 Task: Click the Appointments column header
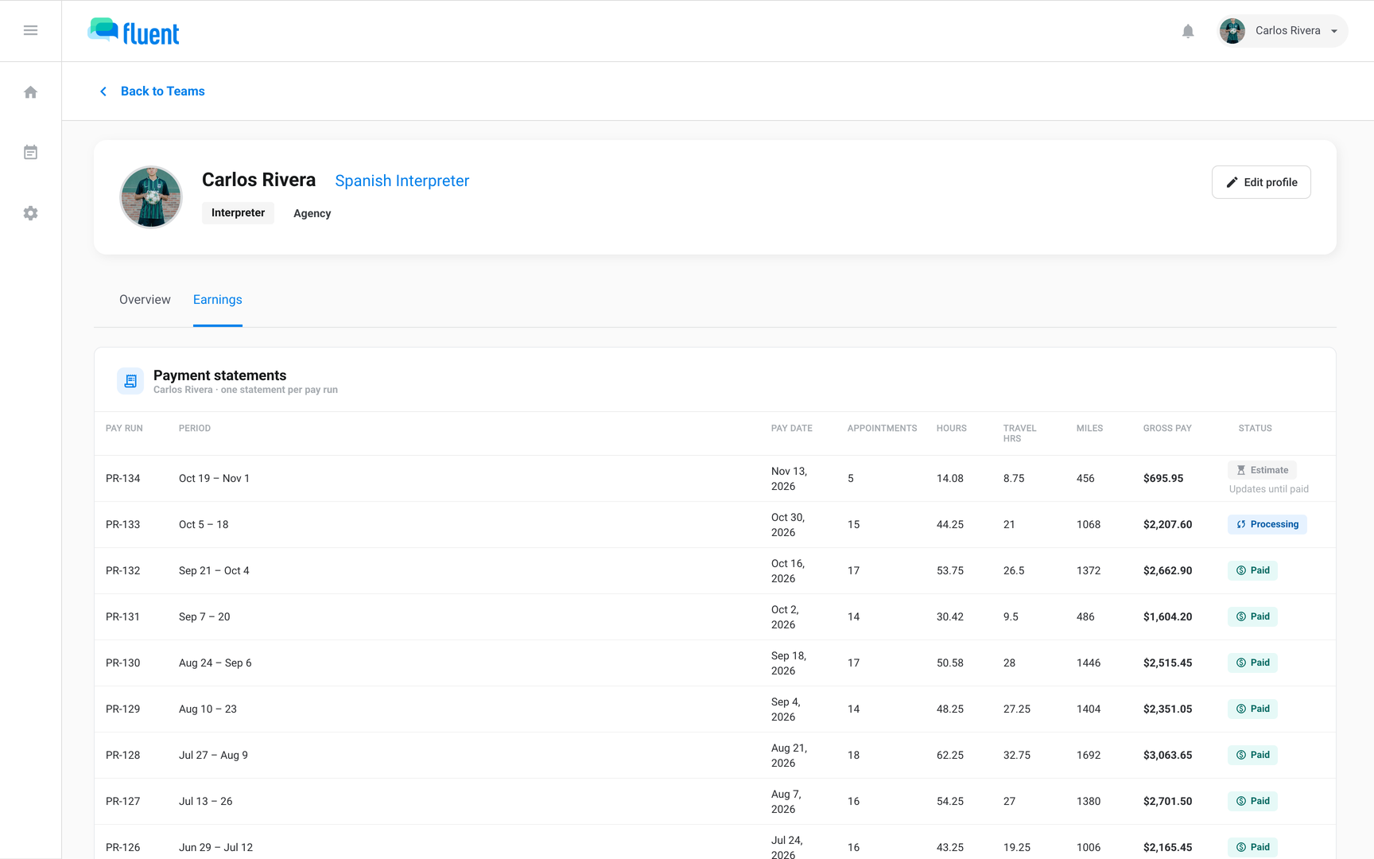click(x=883, y=429)
